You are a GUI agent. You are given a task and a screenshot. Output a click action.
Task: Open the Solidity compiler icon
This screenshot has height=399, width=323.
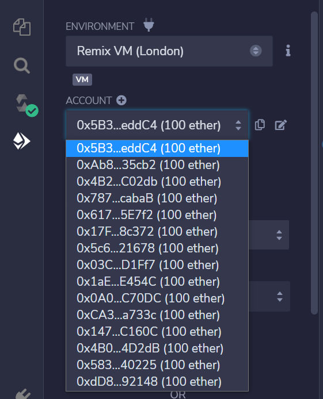pyautogui.click(x=25, y=105)
